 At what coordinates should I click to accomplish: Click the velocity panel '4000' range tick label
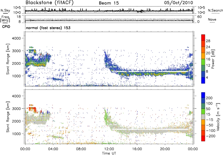(16, 96)
